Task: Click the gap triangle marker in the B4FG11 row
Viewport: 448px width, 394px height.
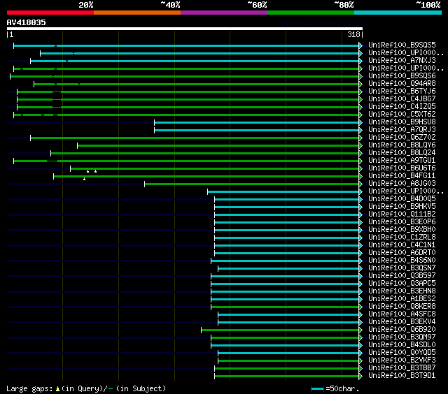Action: pos(84,179)
